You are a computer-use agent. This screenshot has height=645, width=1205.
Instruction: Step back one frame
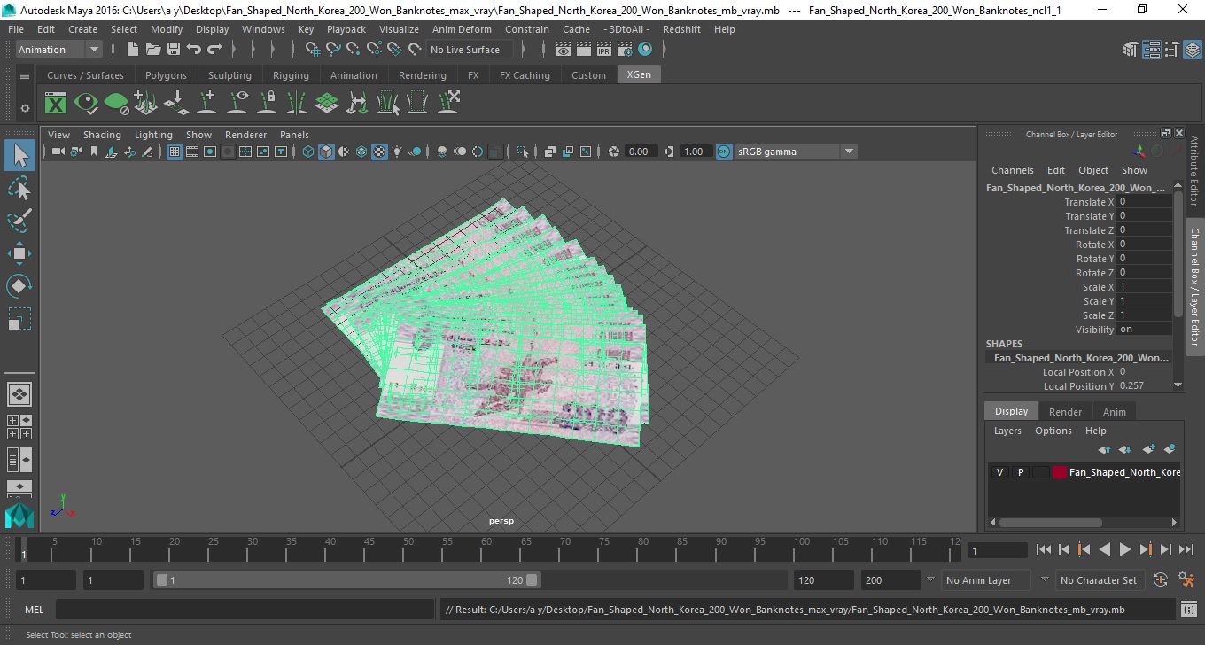coord(1064,549)
